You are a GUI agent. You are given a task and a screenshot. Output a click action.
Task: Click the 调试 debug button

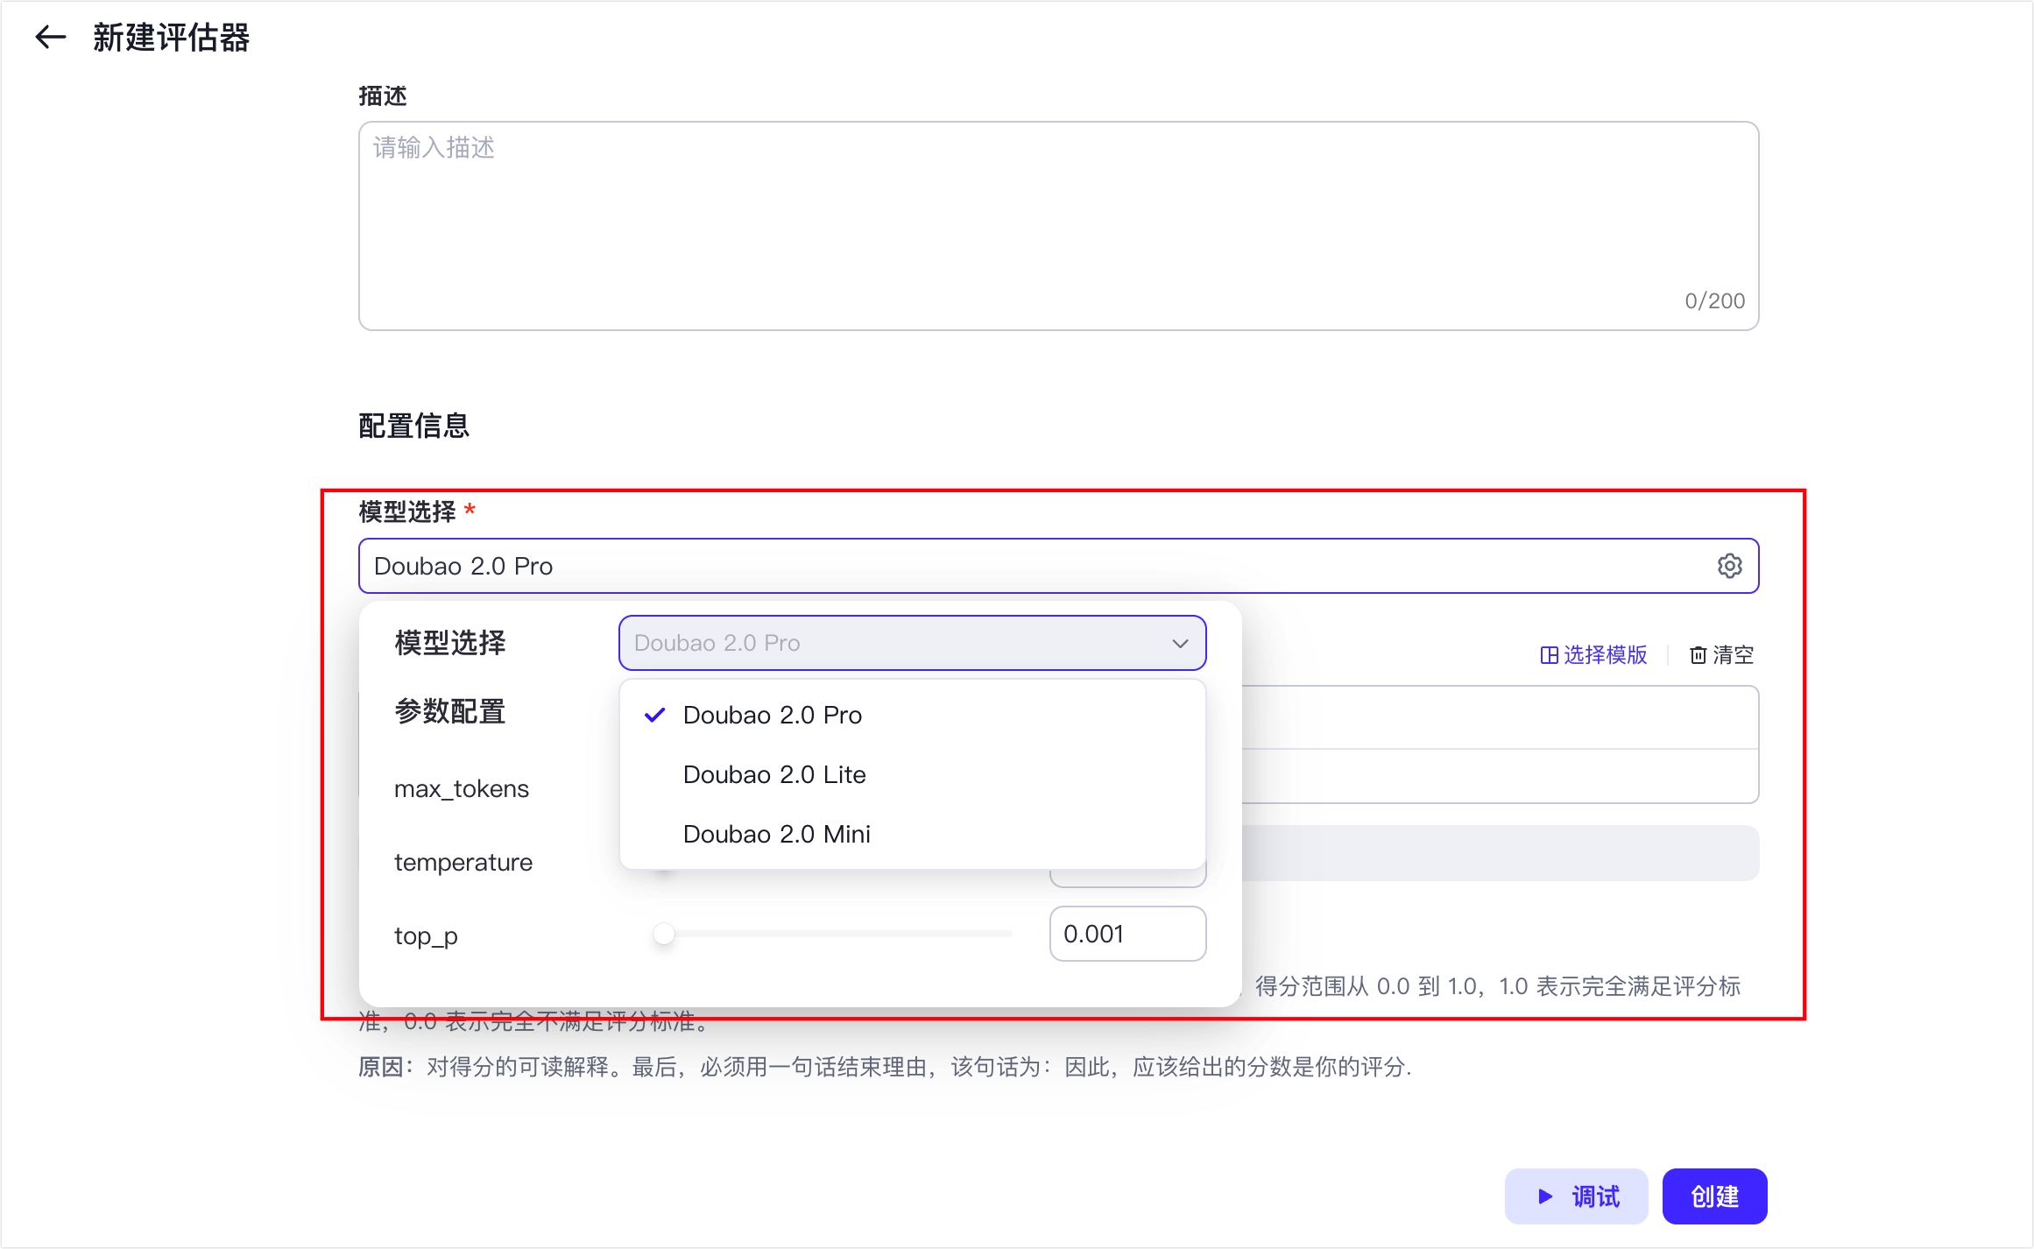(1576, 1196)
